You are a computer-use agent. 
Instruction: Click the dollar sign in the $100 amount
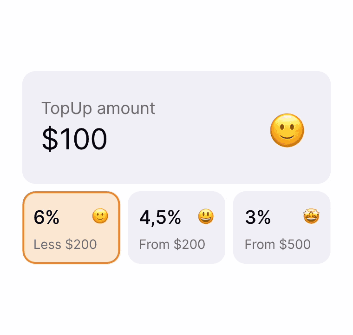49,139
